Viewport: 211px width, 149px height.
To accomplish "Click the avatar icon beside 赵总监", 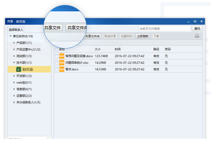I will click(19, 69).
